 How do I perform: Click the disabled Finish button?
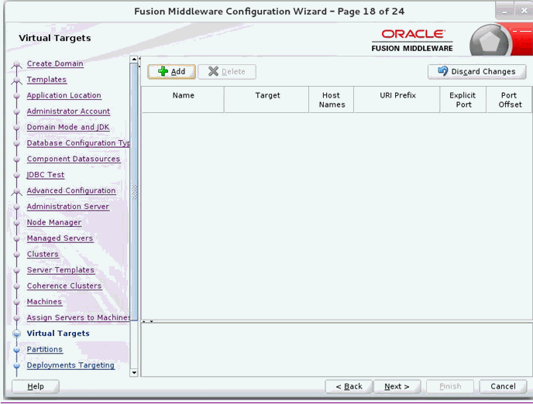pyautogui.click(x=450, y=386)
